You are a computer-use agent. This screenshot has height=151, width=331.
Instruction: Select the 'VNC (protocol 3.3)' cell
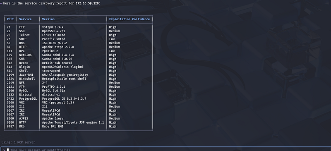(x=58, y=103)
